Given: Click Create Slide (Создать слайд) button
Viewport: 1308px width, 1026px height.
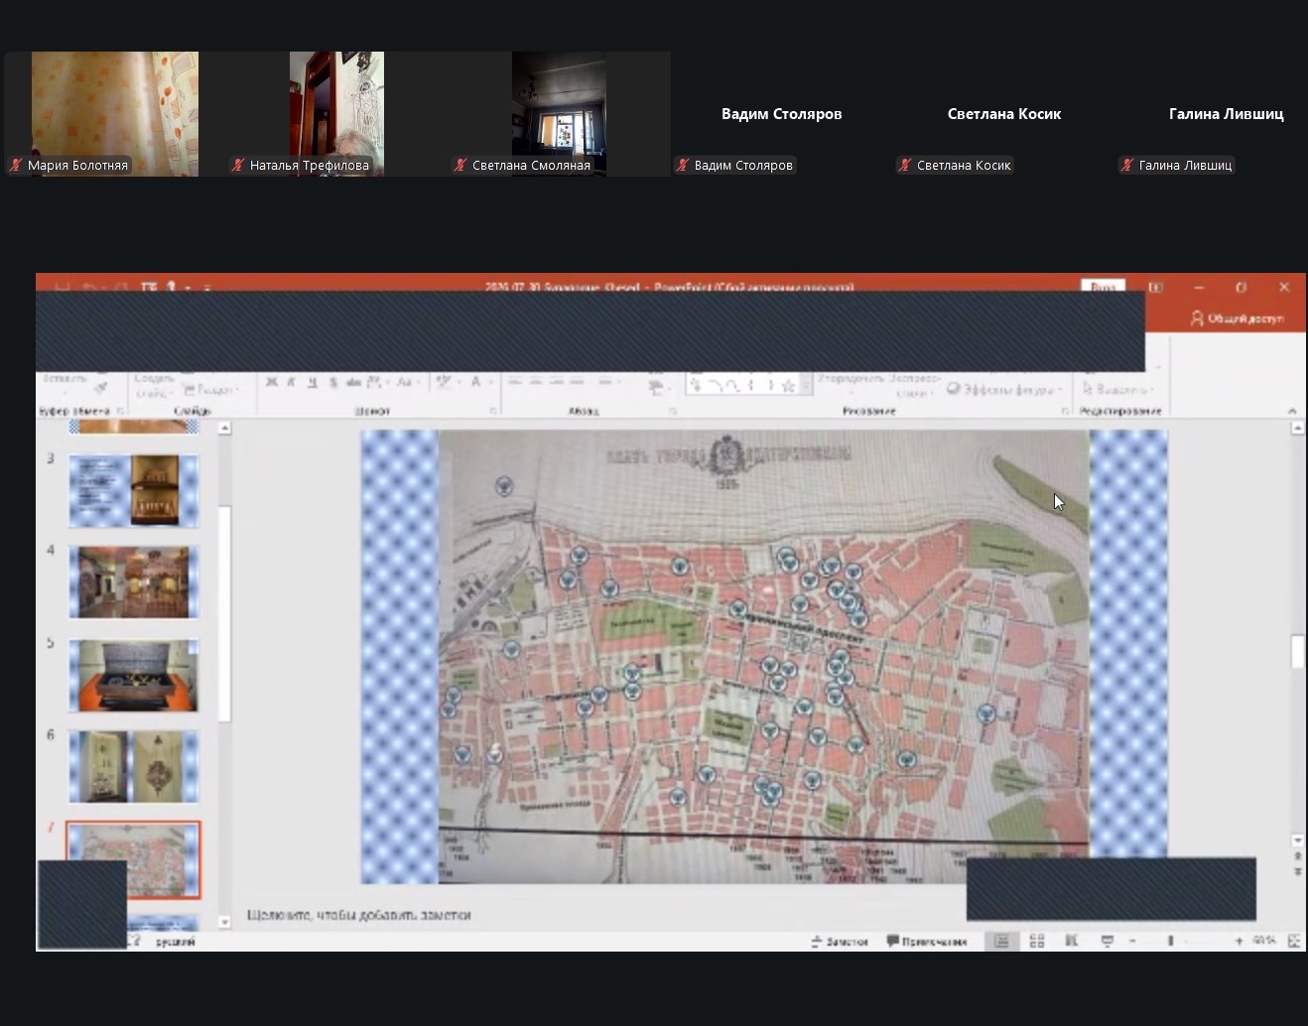Looking at the screenshot, I should pos(153,386).
